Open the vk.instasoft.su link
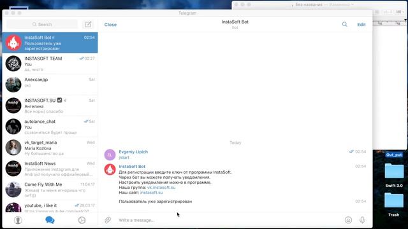This screenshot has width=408, height=229. coord(161,188)
